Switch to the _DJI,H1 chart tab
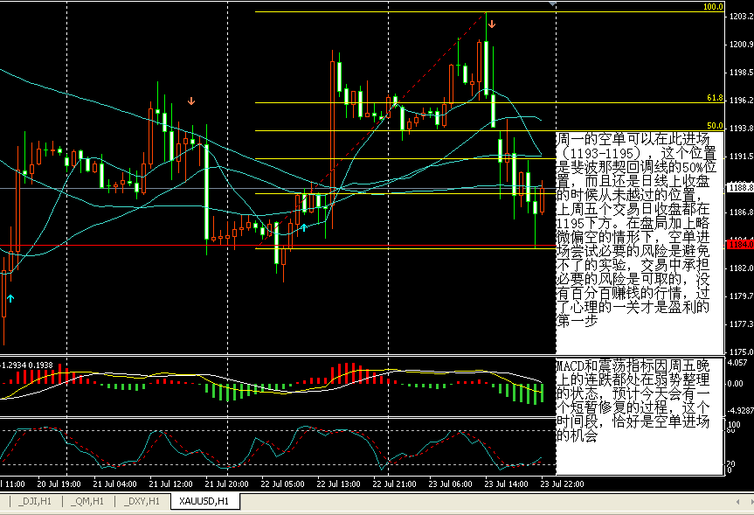754x515 pixels. point(34,502)
